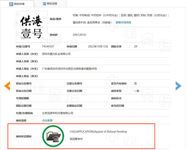Viewport: 186px width, 150px height.
Task: Click the 国际分类 label
Action: [x=116, y=47]
